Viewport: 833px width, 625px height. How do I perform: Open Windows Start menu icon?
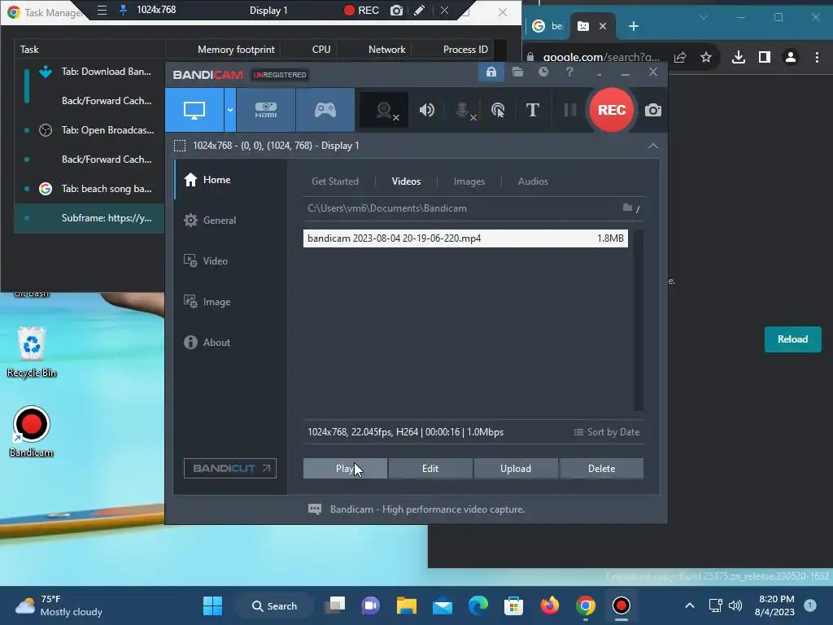point(212,605)
